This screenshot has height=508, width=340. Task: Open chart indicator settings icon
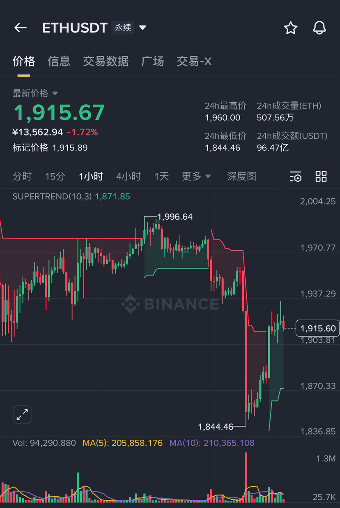296,177
